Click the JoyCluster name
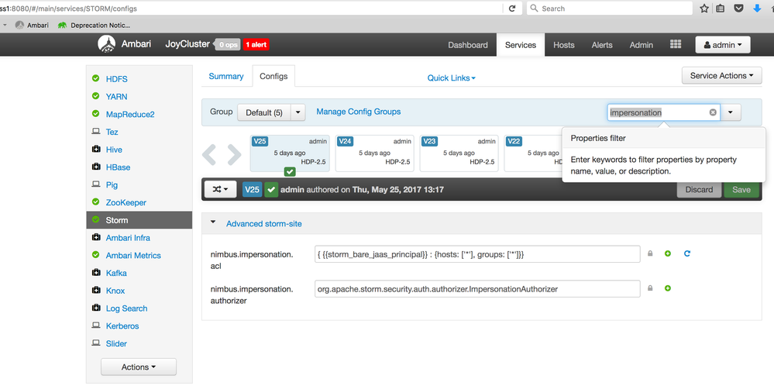 [187, 44]
